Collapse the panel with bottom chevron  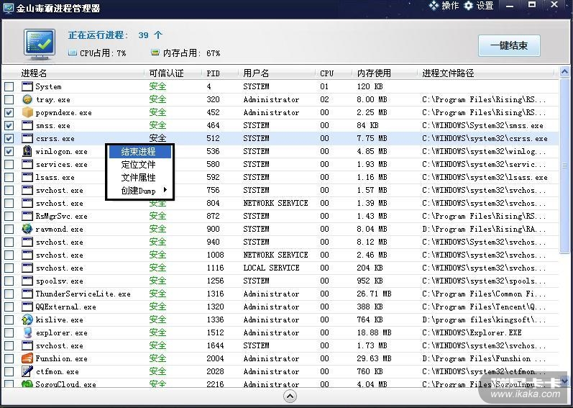pyautogui.click(x=290, y=396)
